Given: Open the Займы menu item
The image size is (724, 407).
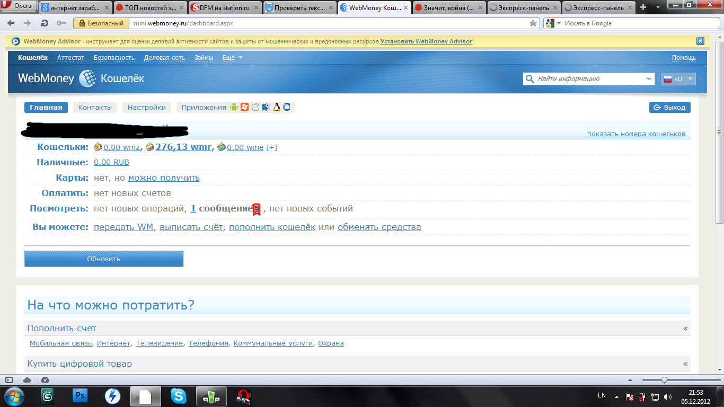Looking at the screenshot, I should point(204,58).
